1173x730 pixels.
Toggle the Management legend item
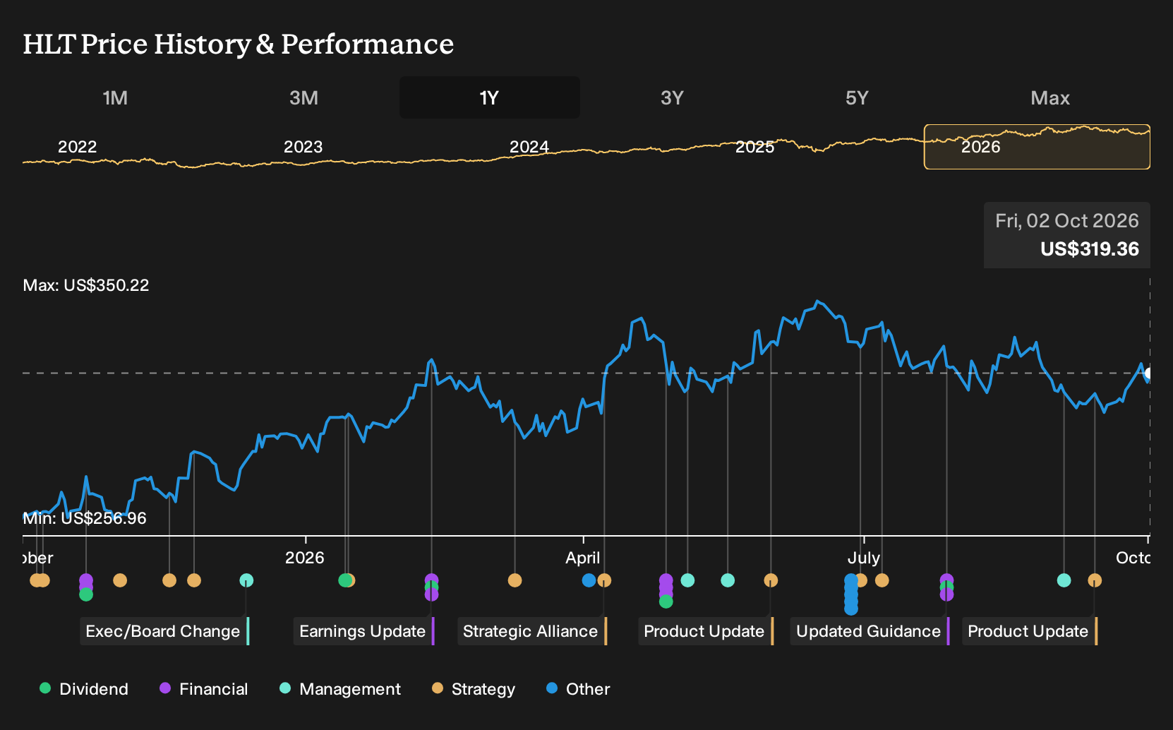point(340,689)
